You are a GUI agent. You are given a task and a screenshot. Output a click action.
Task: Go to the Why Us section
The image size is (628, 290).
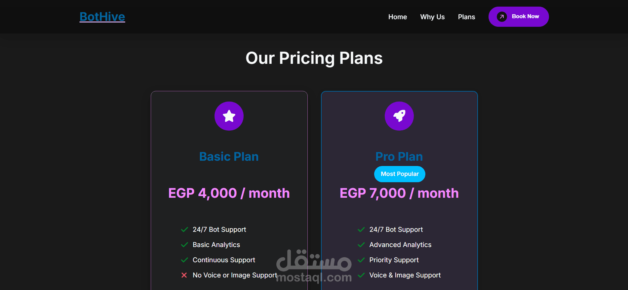(x=432, y=17)
